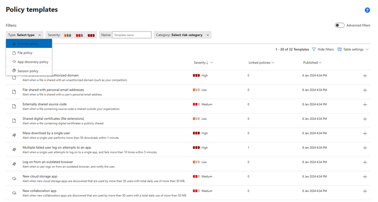
Task: Click plus icon for New cloud storage app
Action: (365, 177)
